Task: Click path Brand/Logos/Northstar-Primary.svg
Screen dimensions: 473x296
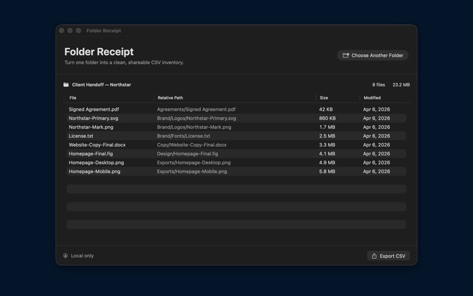Action: (x=196, y=118)
